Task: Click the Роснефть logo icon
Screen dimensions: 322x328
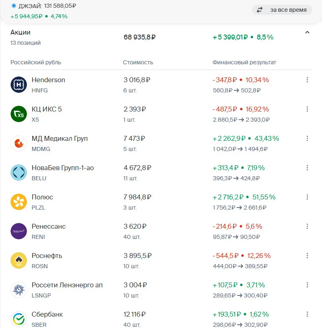Action: pos(19,260)
